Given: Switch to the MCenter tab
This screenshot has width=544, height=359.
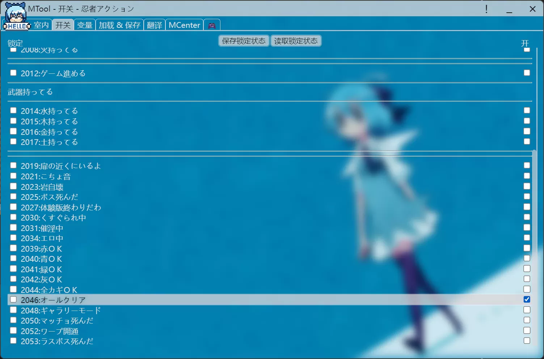Looking at the screenshot, I should pos(184,25).
